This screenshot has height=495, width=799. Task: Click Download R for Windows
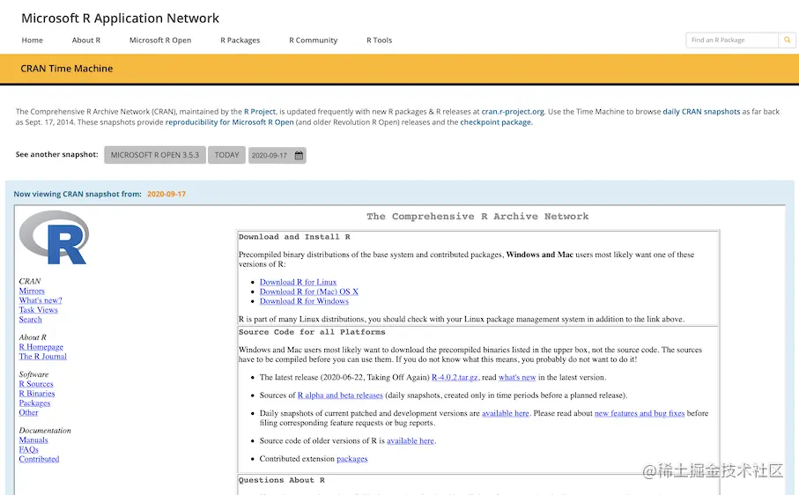pos(304,301)
